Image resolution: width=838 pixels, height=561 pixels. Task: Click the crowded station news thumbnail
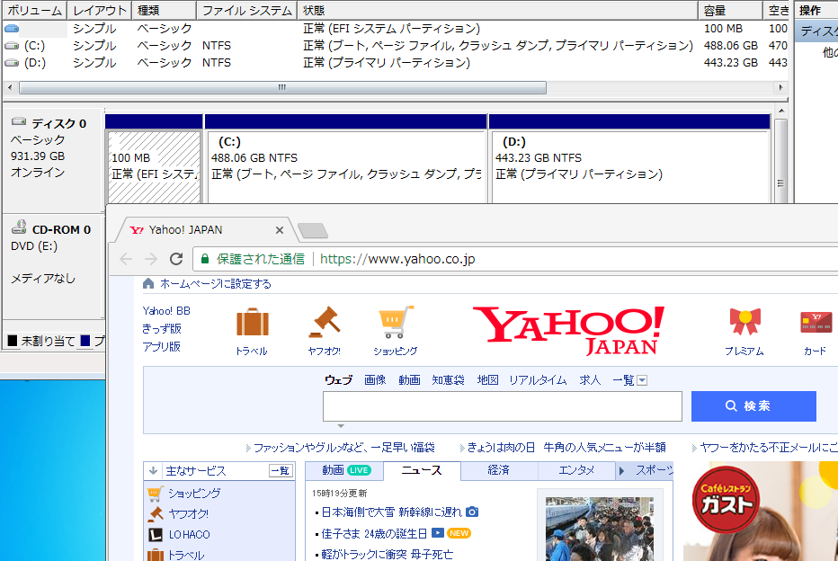600,529
